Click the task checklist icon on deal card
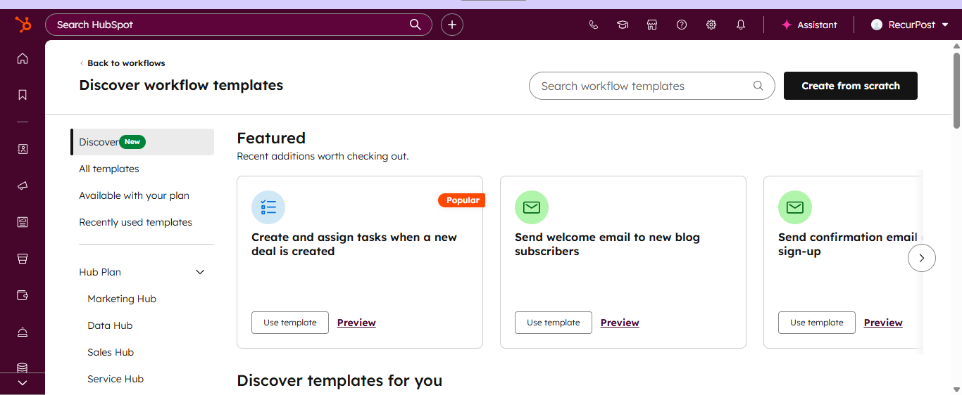Screen dimensions: 962x395 268,207
